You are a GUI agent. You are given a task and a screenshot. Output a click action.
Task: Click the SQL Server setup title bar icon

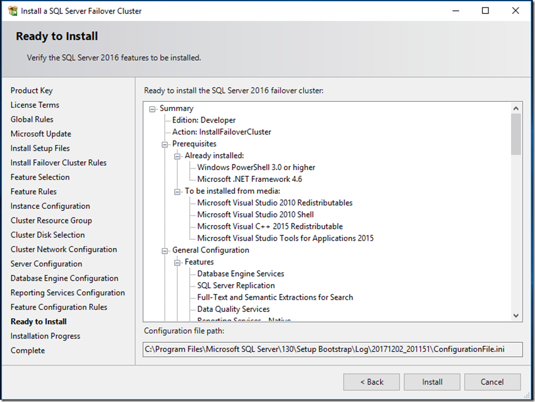coord(13,11)
